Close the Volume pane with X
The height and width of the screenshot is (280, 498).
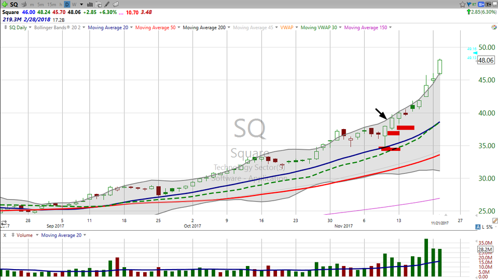5,235
